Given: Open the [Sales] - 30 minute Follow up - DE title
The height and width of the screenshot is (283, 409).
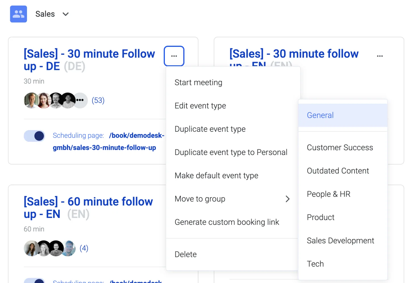Looking at the screenshot, I should pos(89,60).
